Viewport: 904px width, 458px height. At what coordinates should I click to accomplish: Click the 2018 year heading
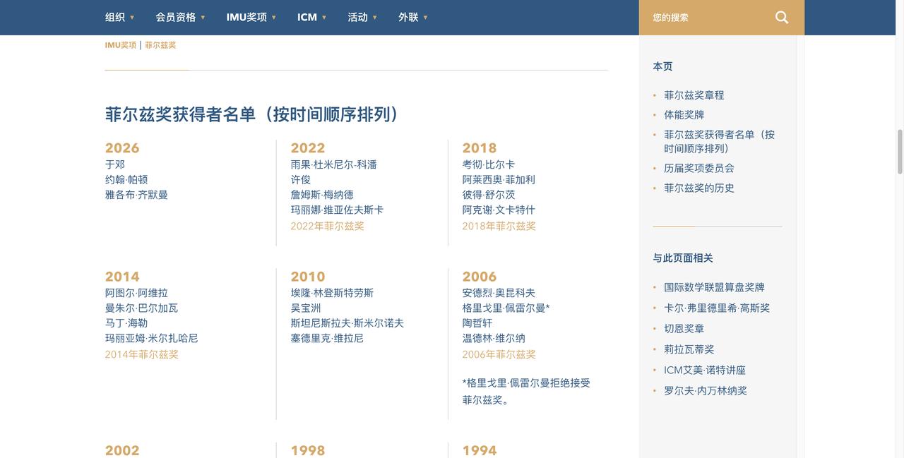coord(480,148)
